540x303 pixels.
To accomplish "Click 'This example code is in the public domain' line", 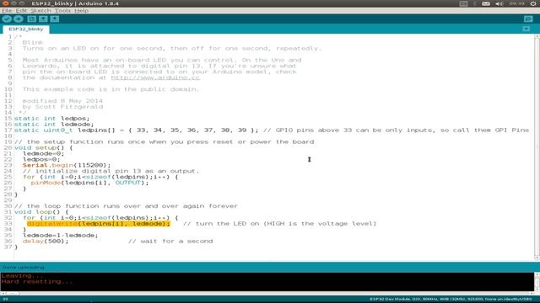I will (111, 89).
